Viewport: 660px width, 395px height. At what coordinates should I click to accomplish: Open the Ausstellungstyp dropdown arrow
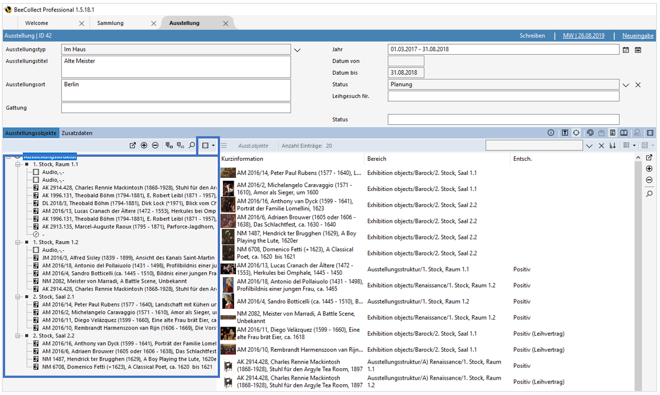(297, 50)
